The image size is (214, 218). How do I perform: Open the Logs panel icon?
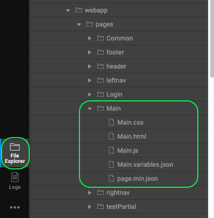pyautogui.click(x=15, y=181)
